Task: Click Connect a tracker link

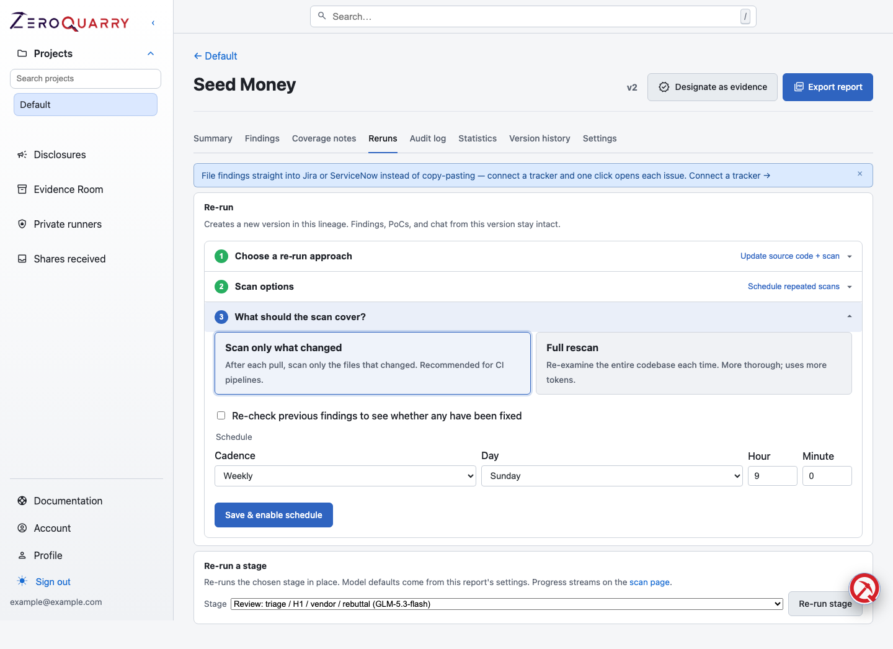Action: (x=729, y=176)
